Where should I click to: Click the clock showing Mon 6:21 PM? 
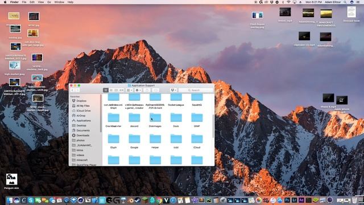(x=314, y=2)
